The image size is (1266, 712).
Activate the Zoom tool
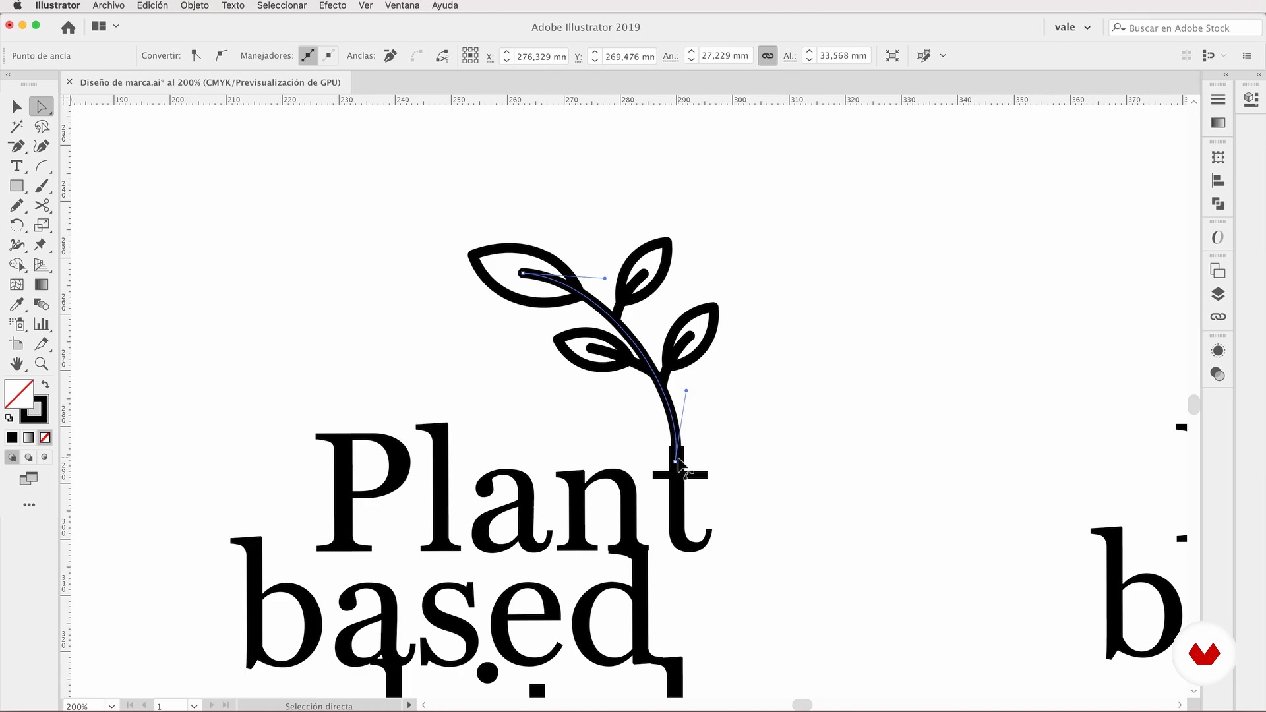tap(42, 364)
